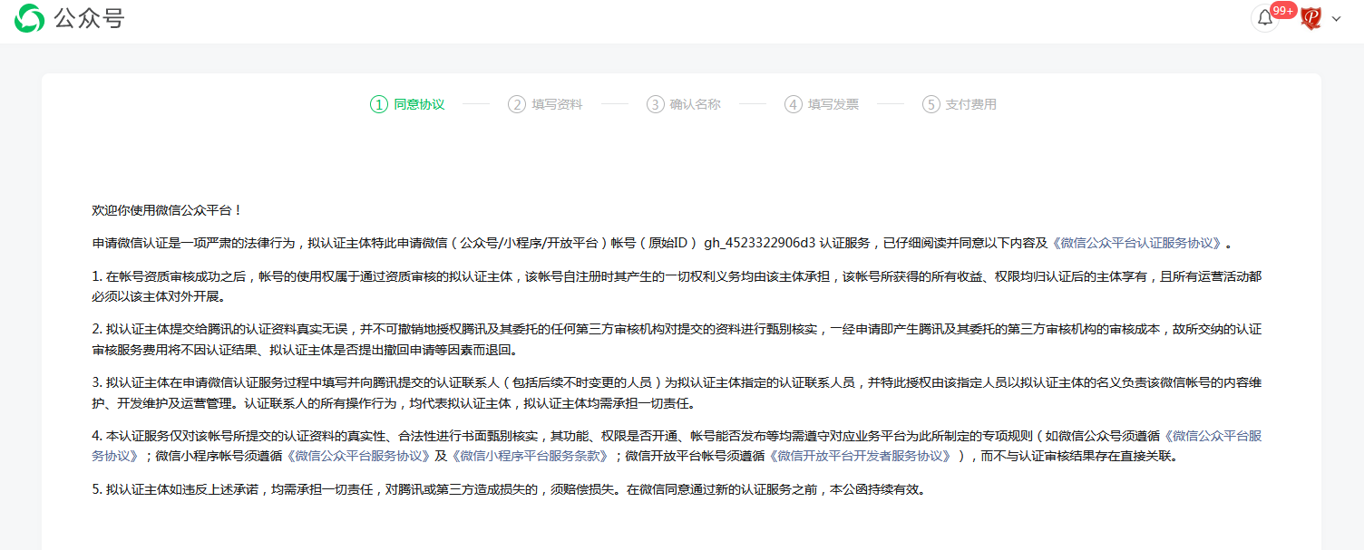The image size is (1364, 550).
Task: Click the circled number 2 step icon
Action: pyautogui.click(x=517, y=104)
